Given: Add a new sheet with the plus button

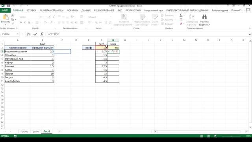Looking at the screenshot, I should coord(59,131).
